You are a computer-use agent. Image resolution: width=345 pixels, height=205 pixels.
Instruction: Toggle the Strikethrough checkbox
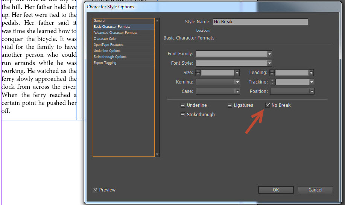(182, 115)
